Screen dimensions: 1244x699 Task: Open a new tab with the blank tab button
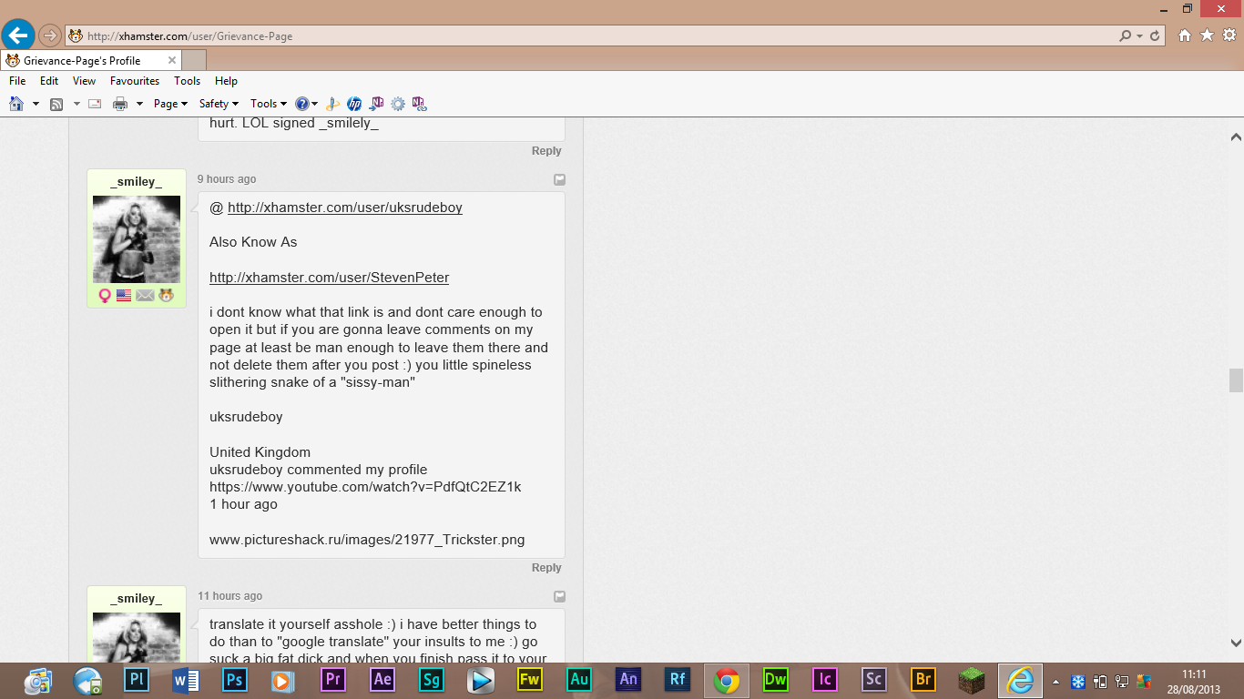[195, 61]
